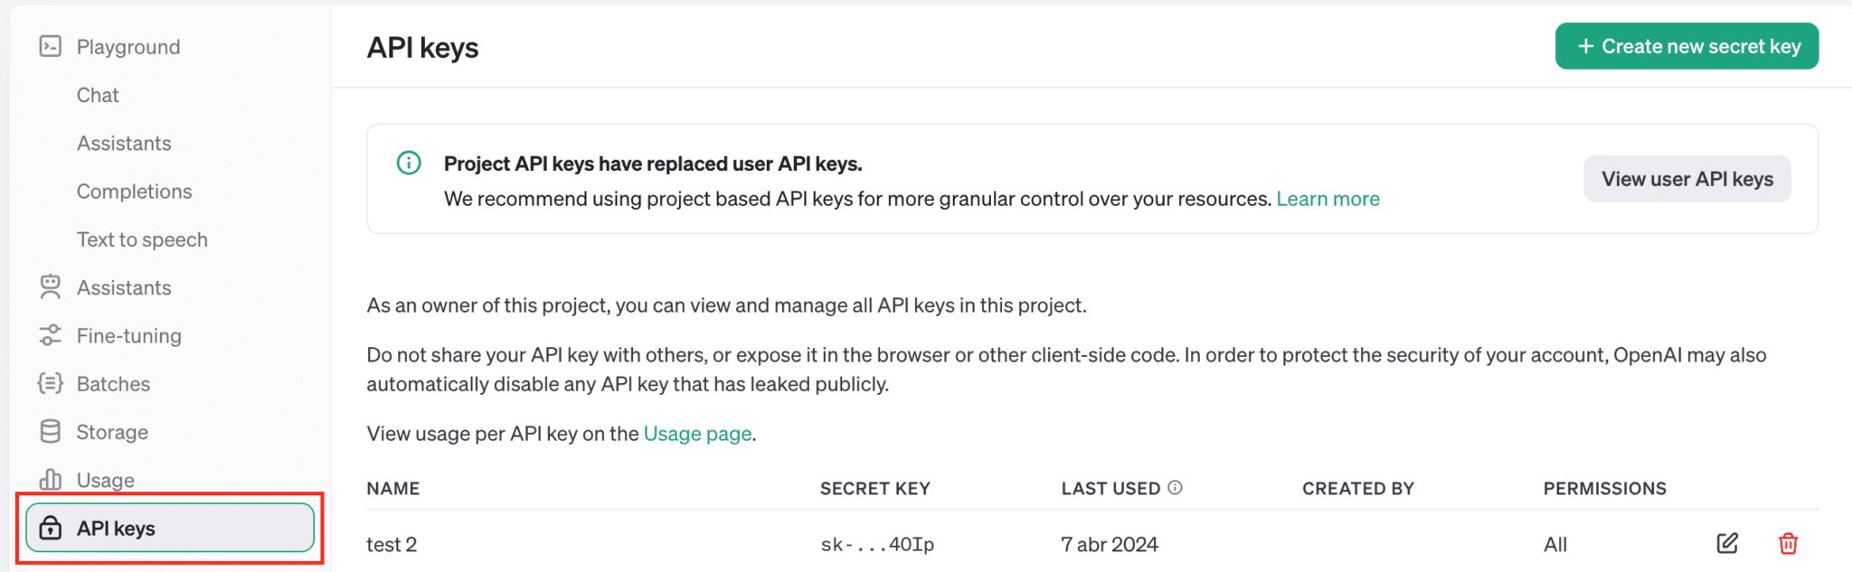1852x572 pixels.
Task: Click the Usage bar chart icon
Action: (x=51, y=479)
